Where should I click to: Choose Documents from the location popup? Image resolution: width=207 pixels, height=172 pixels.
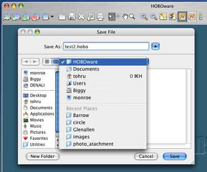[103, 69]
